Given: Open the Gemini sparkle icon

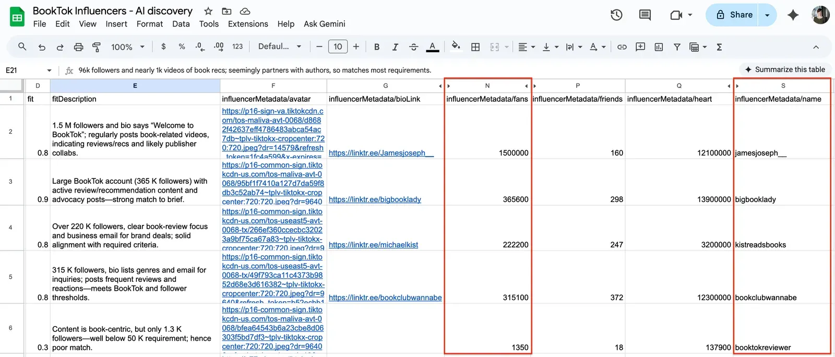Looking at the screenshot, I should [793, 15].
